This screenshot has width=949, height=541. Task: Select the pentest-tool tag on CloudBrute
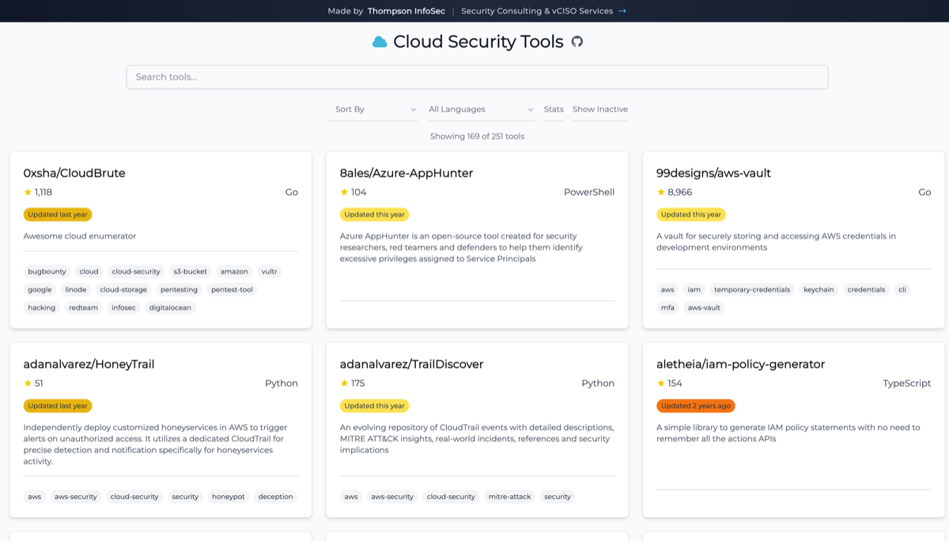pos(233,290)
